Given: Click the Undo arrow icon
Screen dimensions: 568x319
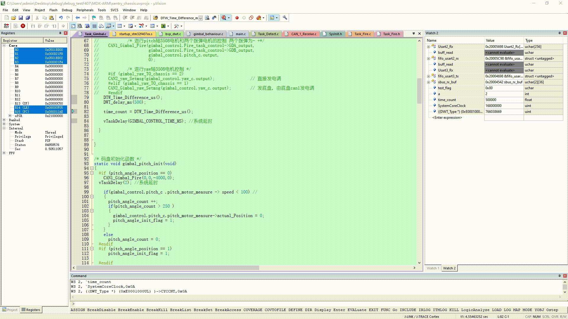Looking at the screenshot, I should click(x=61, y=18).
